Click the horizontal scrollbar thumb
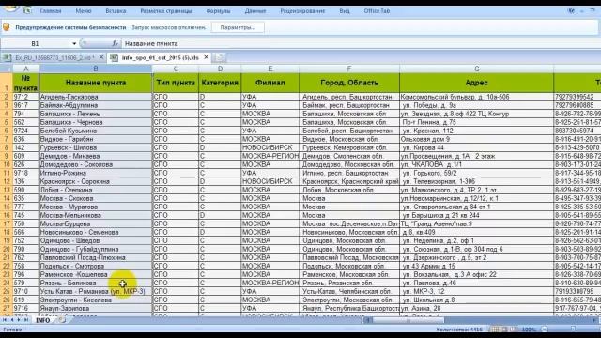This screenshot has height=338, width=601. coord(408,320)
